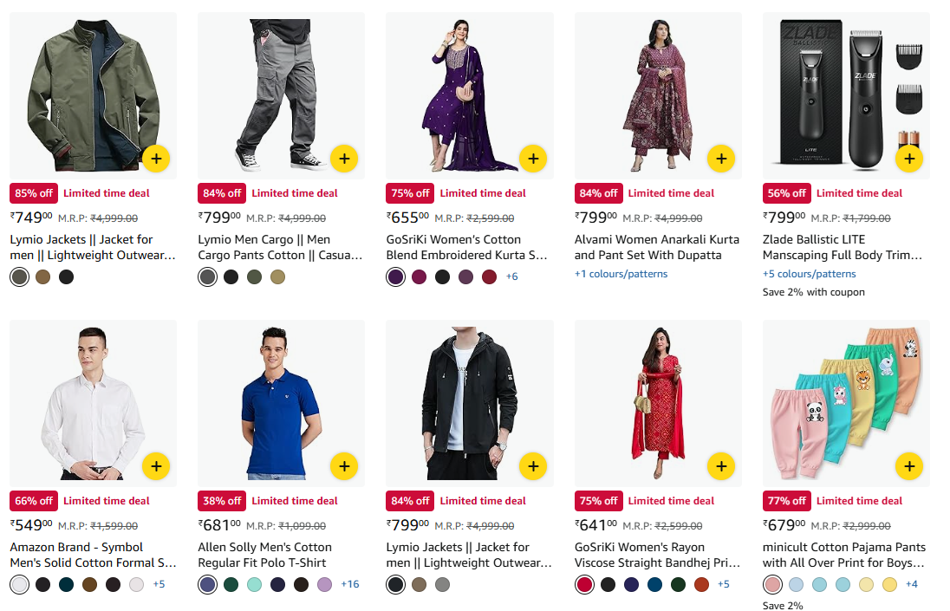Show +16 more colours for Allen Solly polo
The height and width of the screenshot is (611, 950).
[349, 584]
